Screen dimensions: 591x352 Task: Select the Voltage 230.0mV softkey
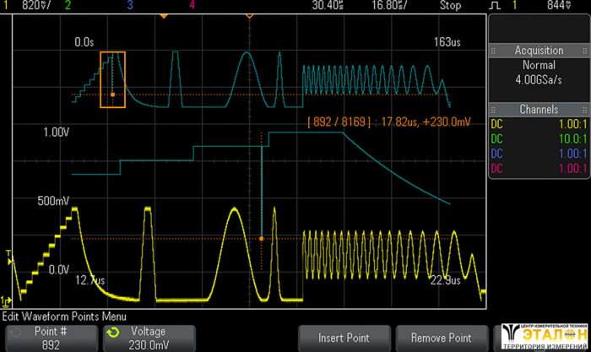tap(148, 337)
